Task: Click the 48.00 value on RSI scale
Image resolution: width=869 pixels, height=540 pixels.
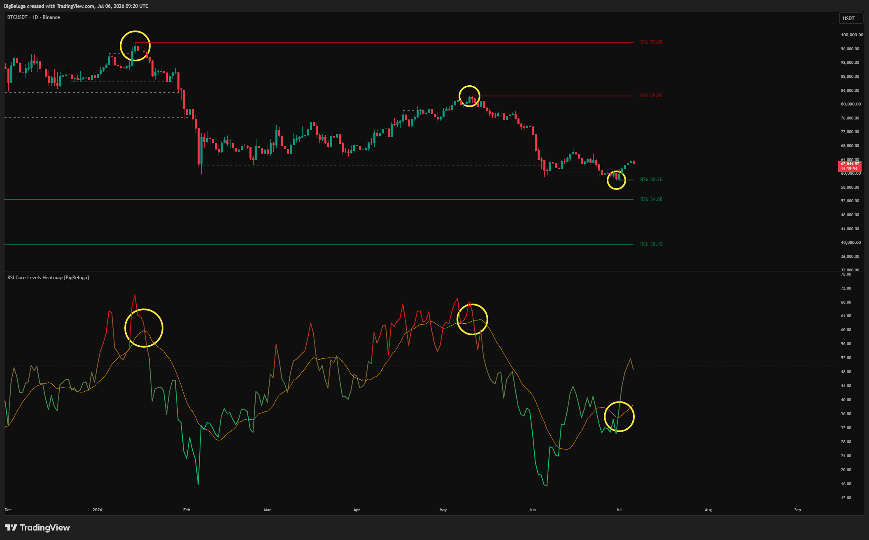Action: pos(846,372)
